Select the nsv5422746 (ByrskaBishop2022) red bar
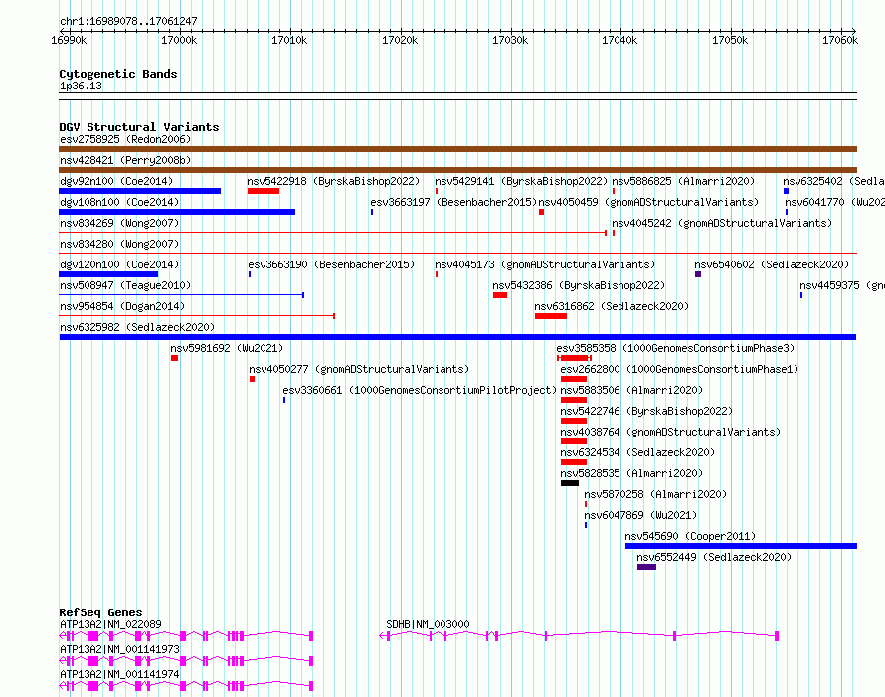Viewport: 885px width, 697px height. pos(574,421)
